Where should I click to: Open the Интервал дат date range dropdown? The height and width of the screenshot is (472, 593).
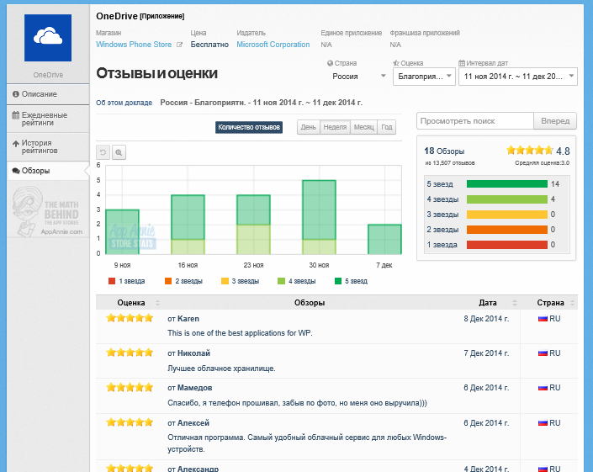coord(518,77)
